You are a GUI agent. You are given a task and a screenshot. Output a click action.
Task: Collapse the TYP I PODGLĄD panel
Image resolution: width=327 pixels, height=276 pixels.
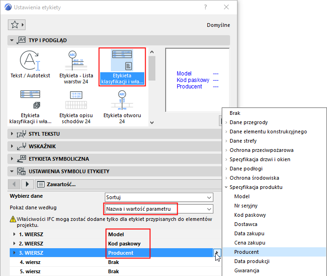(12, 40)
